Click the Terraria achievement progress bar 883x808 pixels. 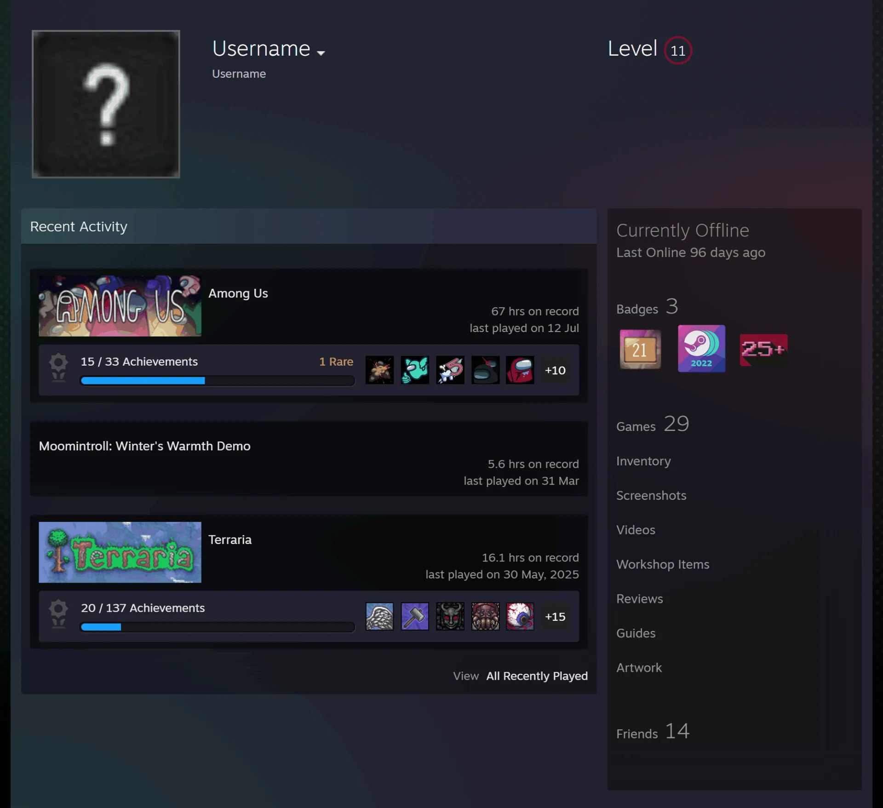(218, 627)
